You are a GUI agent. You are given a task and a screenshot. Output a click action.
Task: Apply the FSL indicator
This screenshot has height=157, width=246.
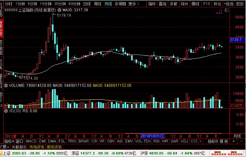pyautogui.click(x=62, y=142)
